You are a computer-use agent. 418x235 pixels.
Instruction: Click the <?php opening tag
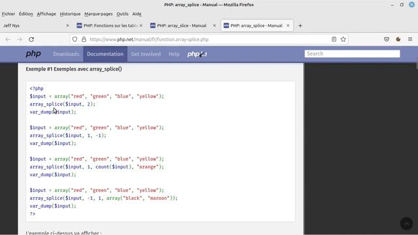tap(37, 89)
